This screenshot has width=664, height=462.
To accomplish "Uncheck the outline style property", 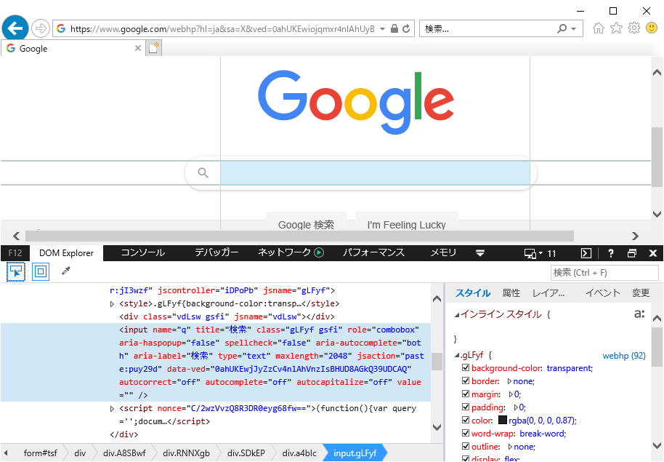I will tap(466, 446).
